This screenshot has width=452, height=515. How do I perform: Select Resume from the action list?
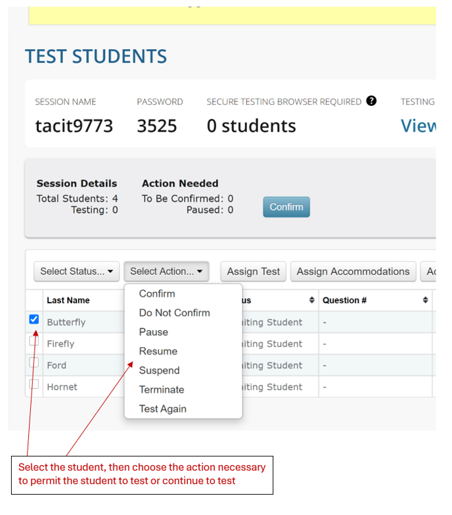tap(158, 351)
